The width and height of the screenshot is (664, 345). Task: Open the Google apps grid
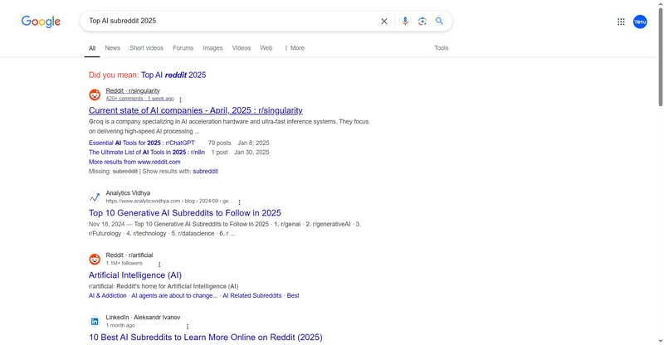coord(621,22)
